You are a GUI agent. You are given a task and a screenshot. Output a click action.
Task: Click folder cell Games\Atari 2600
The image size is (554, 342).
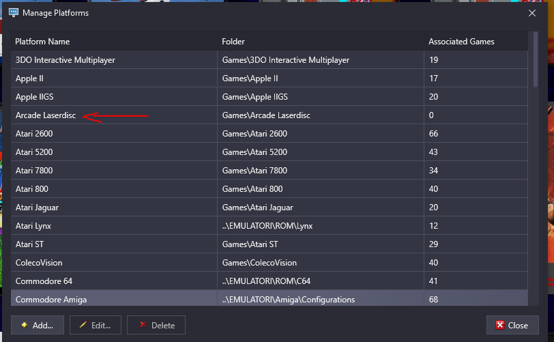(x=321, y=133)
